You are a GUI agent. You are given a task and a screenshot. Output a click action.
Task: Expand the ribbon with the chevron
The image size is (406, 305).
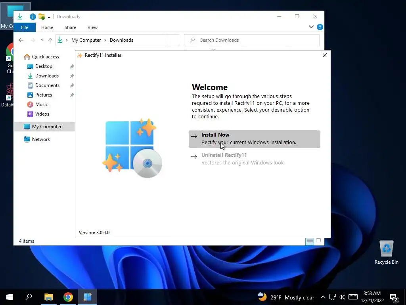(311, 27)
